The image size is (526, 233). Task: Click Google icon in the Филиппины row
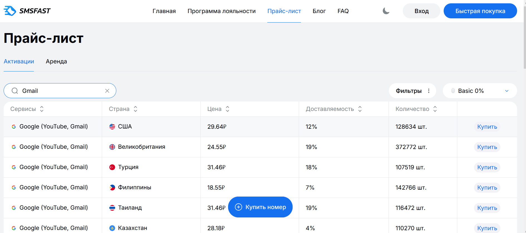(x=14, y=188)
